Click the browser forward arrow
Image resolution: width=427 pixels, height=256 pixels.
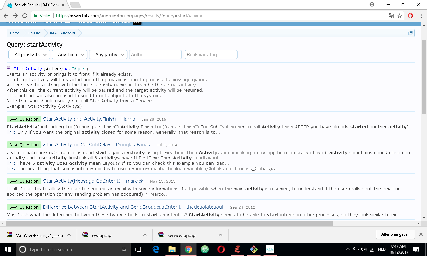pyautogui.click(x=15, y=16)
